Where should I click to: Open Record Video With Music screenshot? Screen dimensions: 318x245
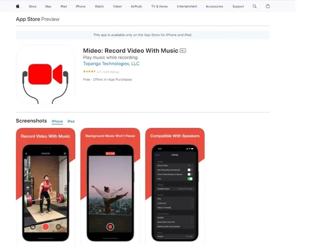point(45,186)
